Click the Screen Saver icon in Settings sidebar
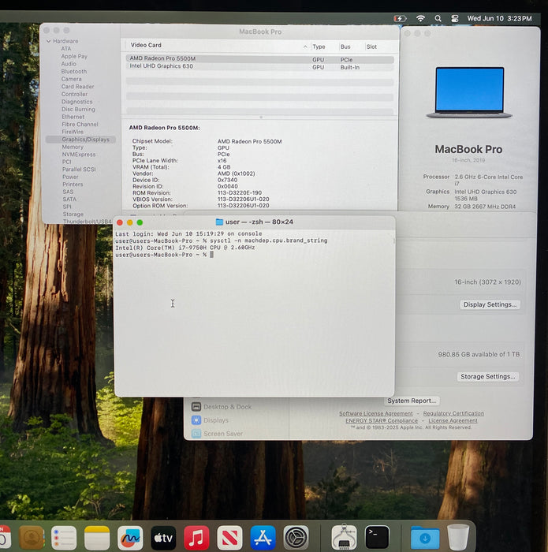Viewport: 548px width, 552px height. (196, 434)
